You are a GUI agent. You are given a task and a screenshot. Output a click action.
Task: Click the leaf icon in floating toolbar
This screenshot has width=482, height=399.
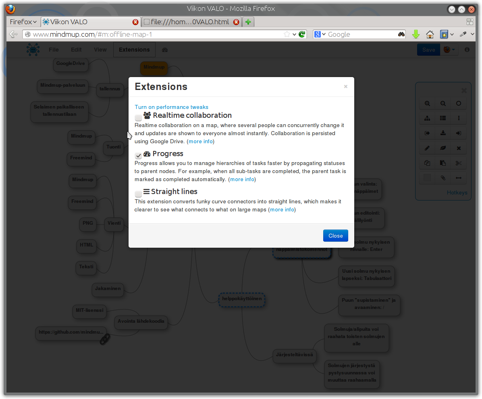click(443, 148)
